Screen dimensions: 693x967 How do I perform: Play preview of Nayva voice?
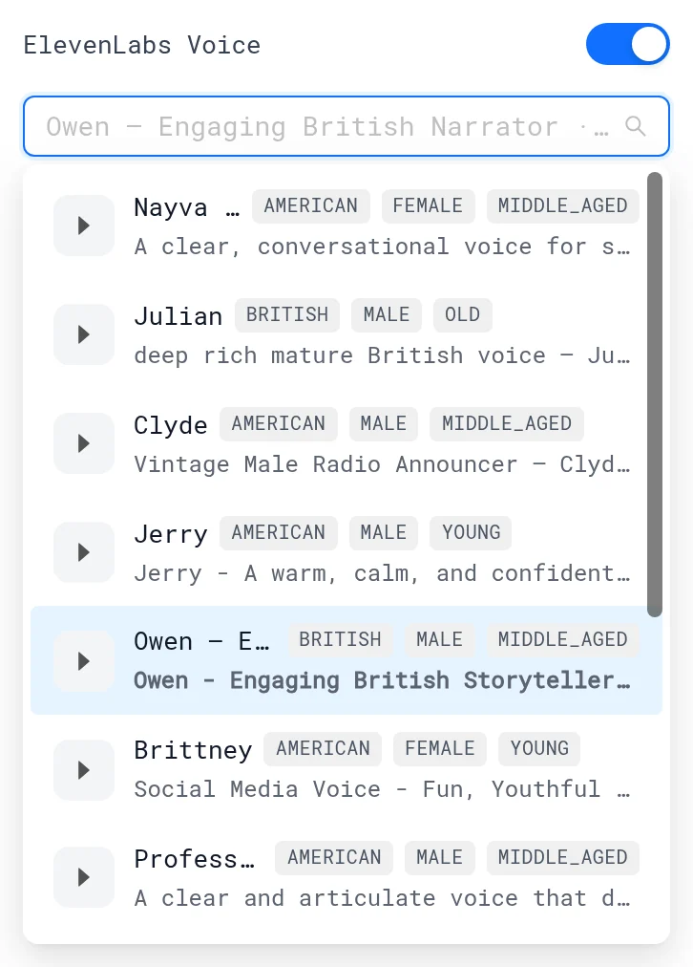pos(84,226)
